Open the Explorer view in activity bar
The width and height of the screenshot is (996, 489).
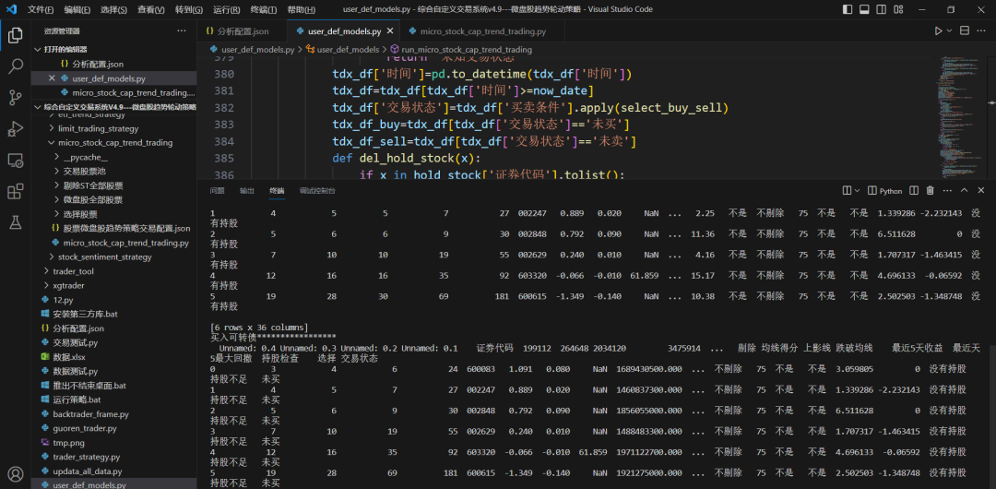click(x=16, y=36)
